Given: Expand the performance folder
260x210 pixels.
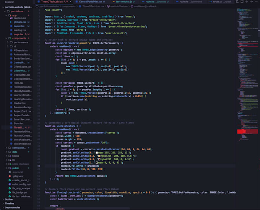Looking at the screenshot, I should (x=8, y=42).
